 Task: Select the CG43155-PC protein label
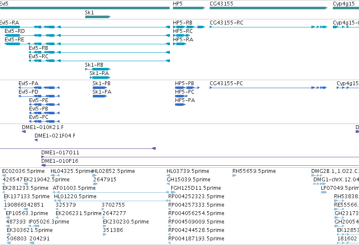click(x=226, y=83)
